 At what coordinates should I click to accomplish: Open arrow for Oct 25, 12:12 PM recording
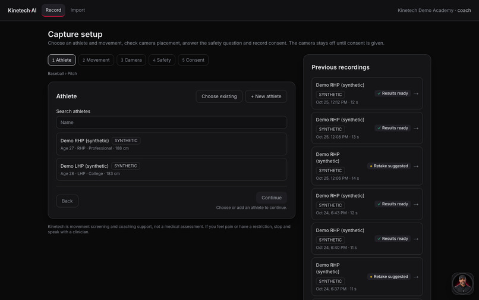click(x=416, y=93)
